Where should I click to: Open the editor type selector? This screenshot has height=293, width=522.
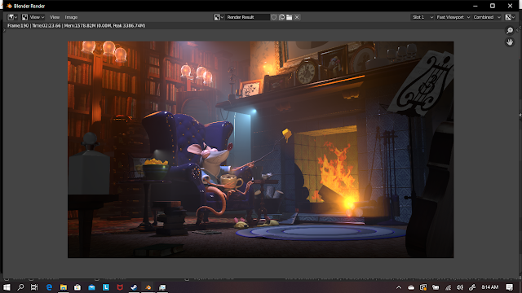click(12, 17)
